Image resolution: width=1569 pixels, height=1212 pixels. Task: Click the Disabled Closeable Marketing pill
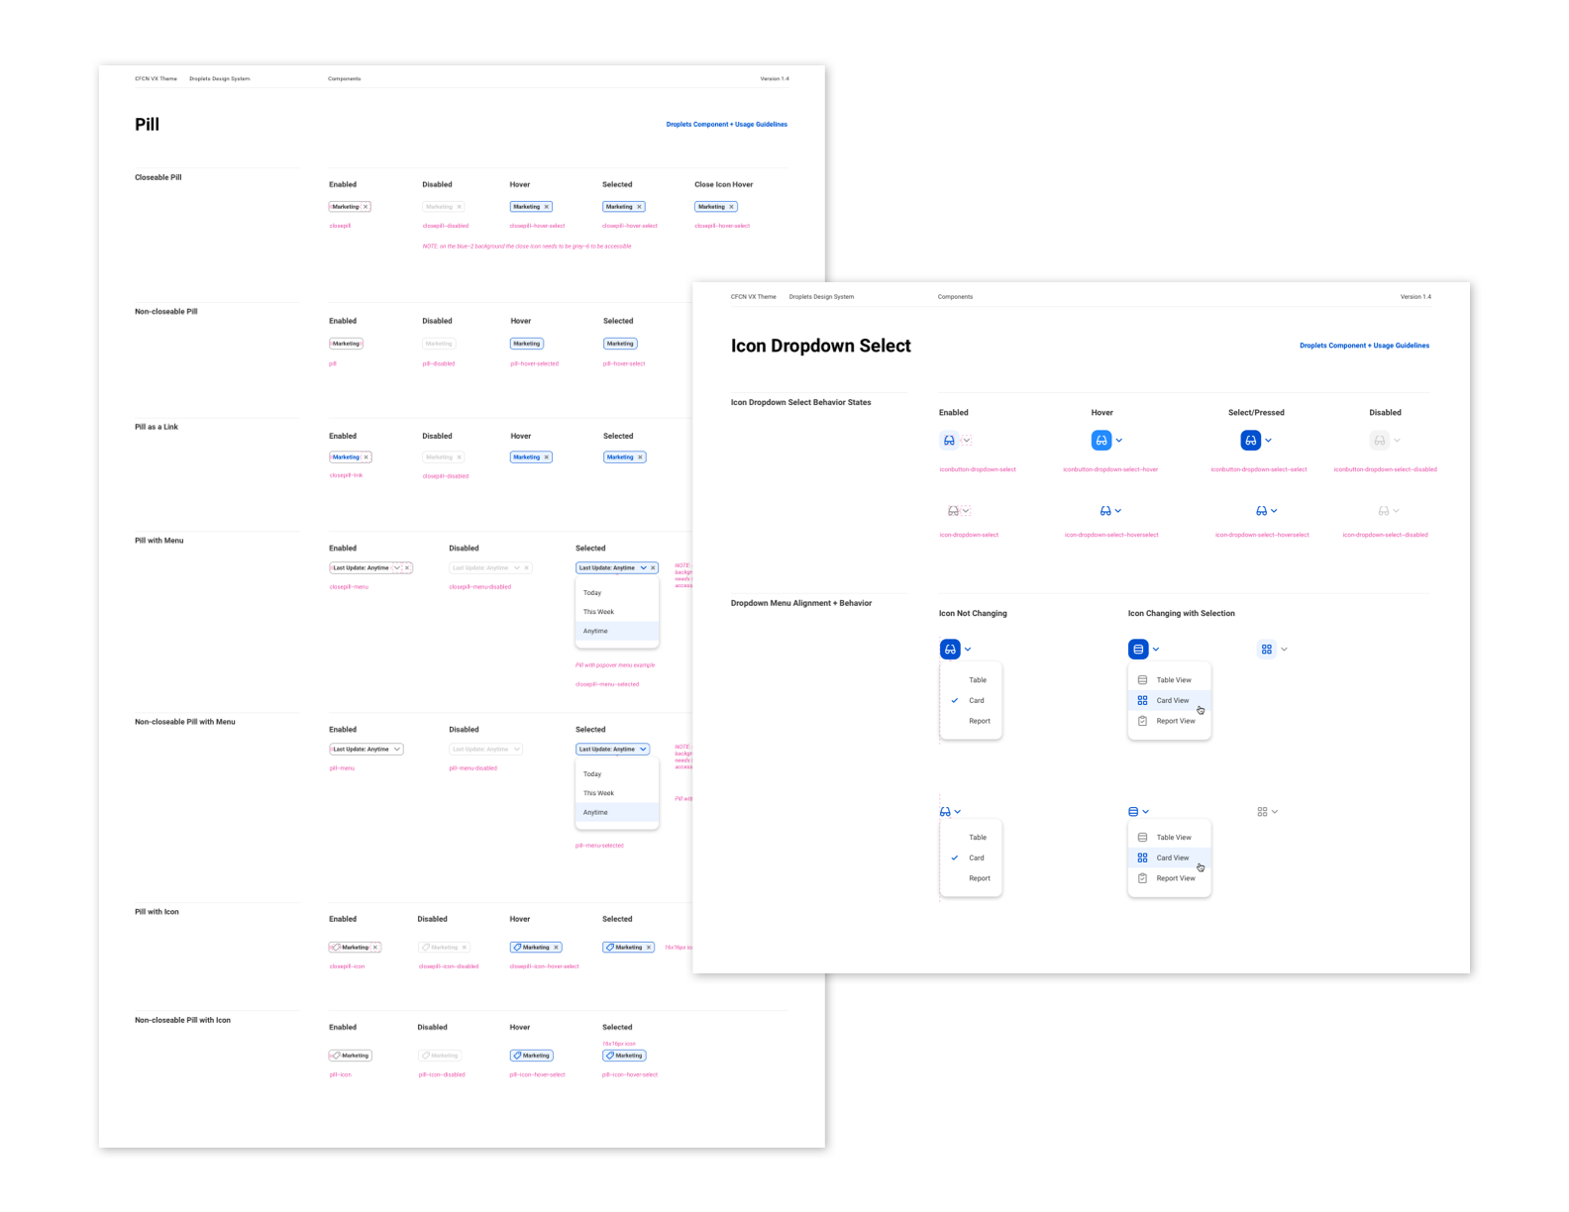pyautogui.click(x=444, y=207)
